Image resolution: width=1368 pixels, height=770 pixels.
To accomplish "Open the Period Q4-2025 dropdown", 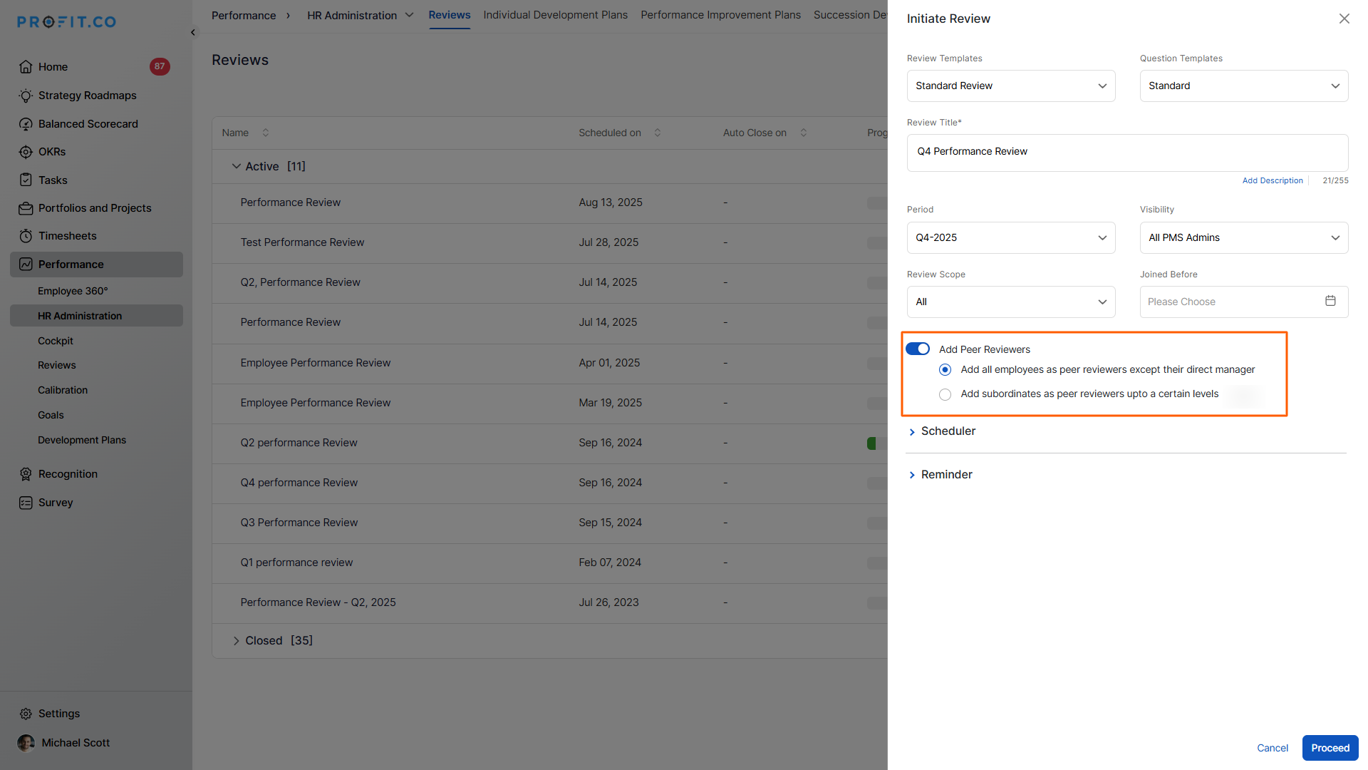I will pyautogui.click(x=1010, y=237).
